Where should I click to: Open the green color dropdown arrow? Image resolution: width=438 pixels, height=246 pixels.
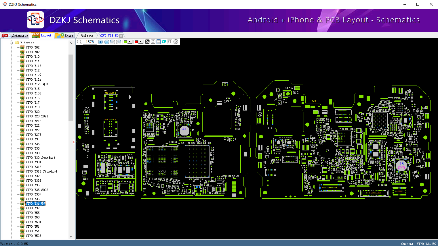(130, 42)
